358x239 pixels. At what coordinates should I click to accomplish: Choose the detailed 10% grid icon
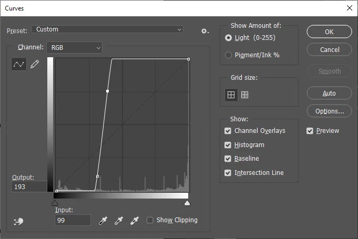coord(244,95)
